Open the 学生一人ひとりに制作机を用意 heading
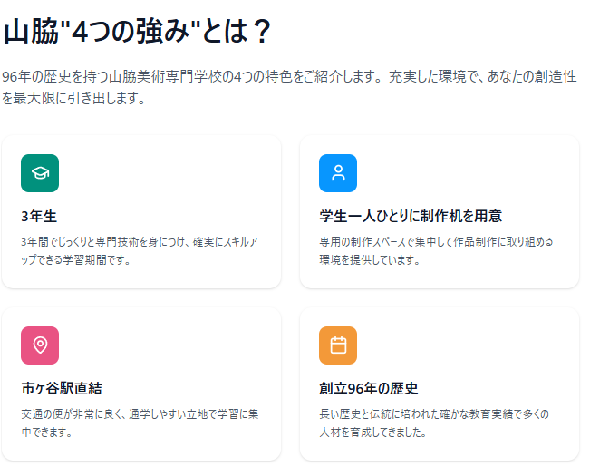This screenshot has width=590, height=467. tap(411, 217)
